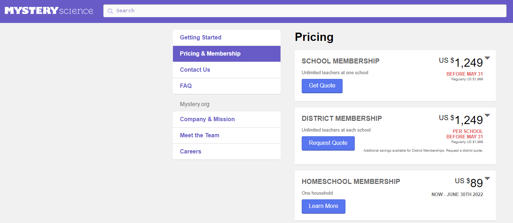The height and width of the screenshot is (223, 513).
Task: Click the School Membership heading
Action: 340,61
